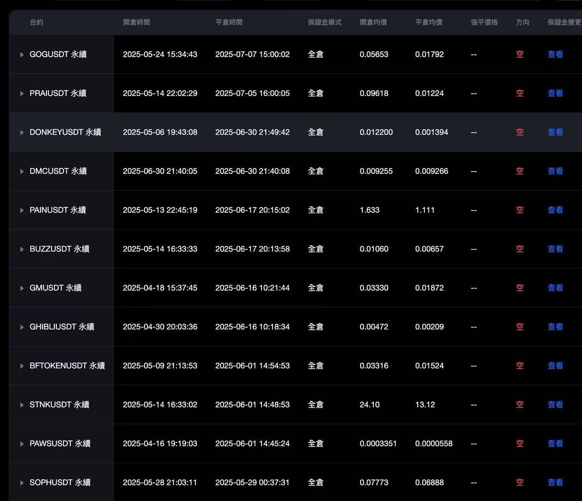Expand the BFTOKENUSDT 永續 row
Viewport: 582px width, 501px height.
tap(22, 366)
